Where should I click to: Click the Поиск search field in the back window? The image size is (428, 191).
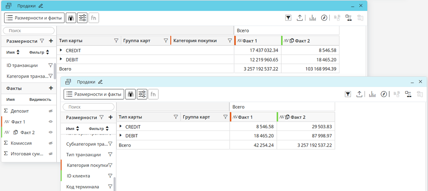point(29,30)
